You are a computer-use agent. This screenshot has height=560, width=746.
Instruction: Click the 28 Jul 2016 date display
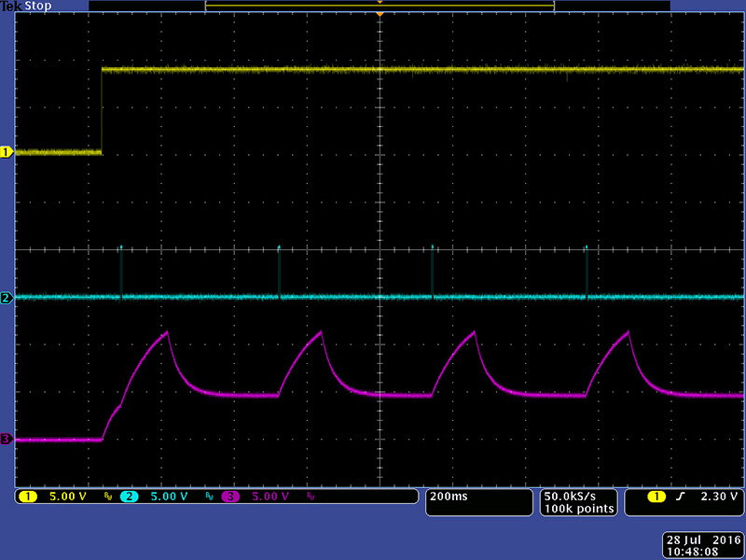click(703, 540)
